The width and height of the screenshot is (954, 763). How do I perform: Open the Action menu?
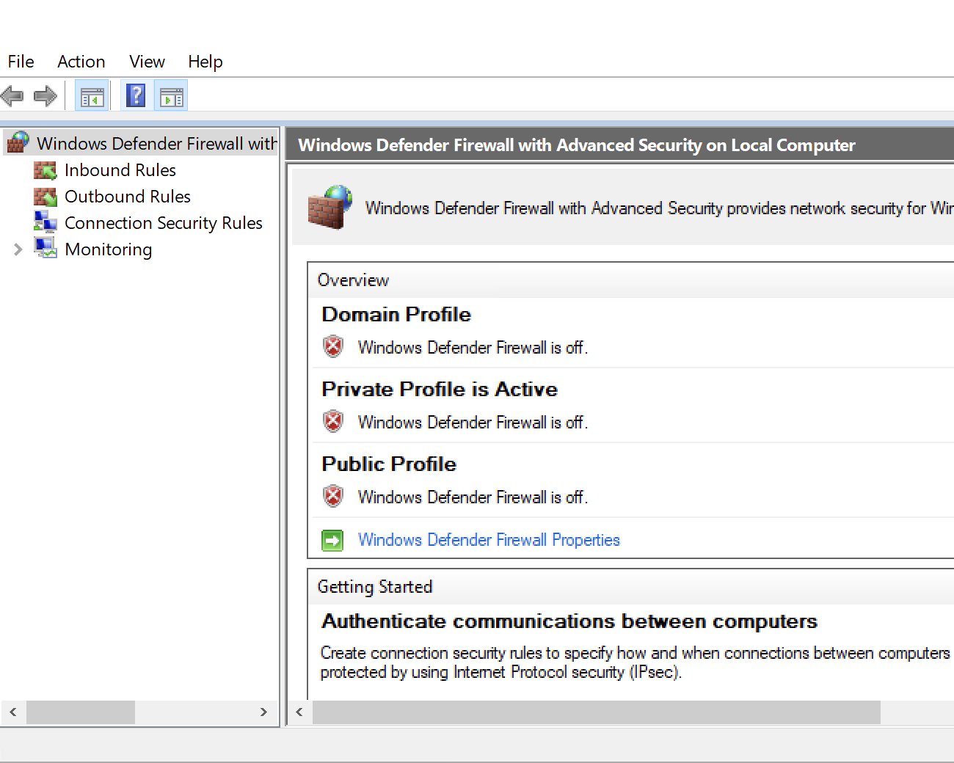(x=81, y=62)
